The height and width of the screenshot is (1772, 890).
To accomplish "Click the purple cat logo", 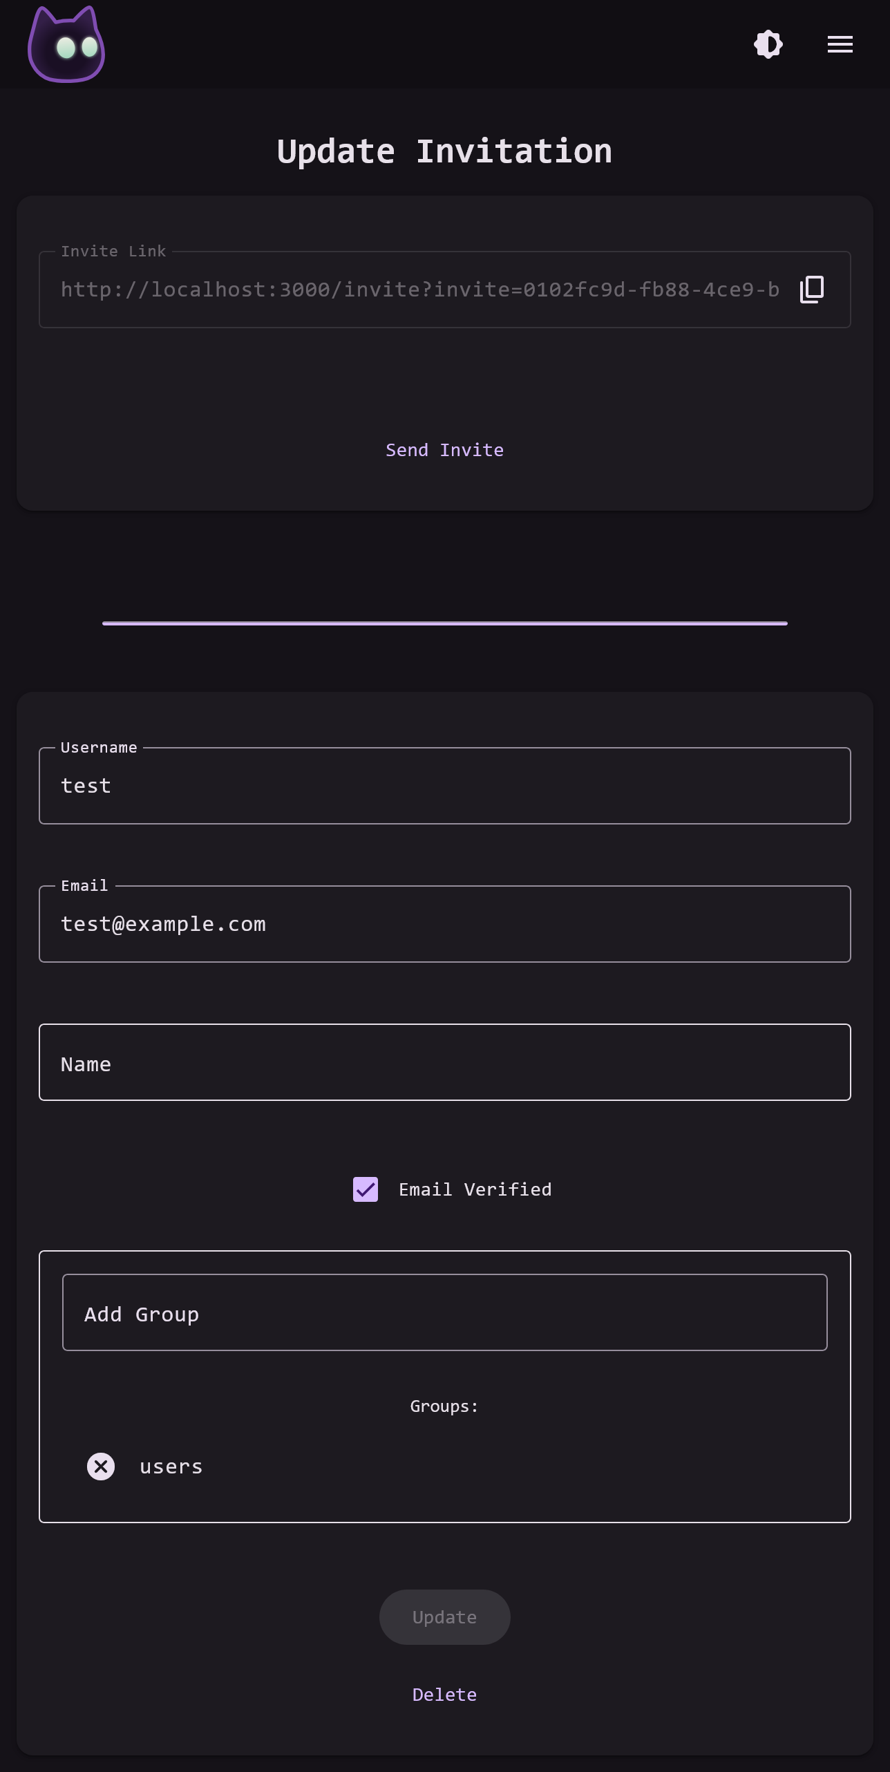I will (66, 44).
